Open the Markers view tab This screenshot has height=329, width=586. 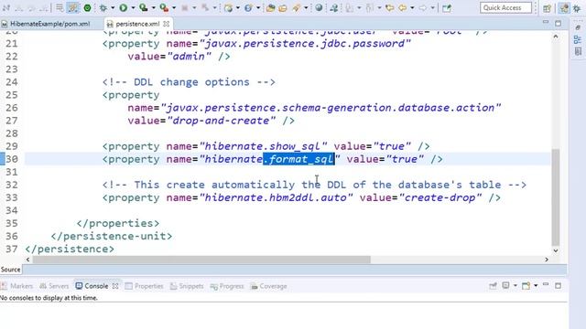point(17,286)
